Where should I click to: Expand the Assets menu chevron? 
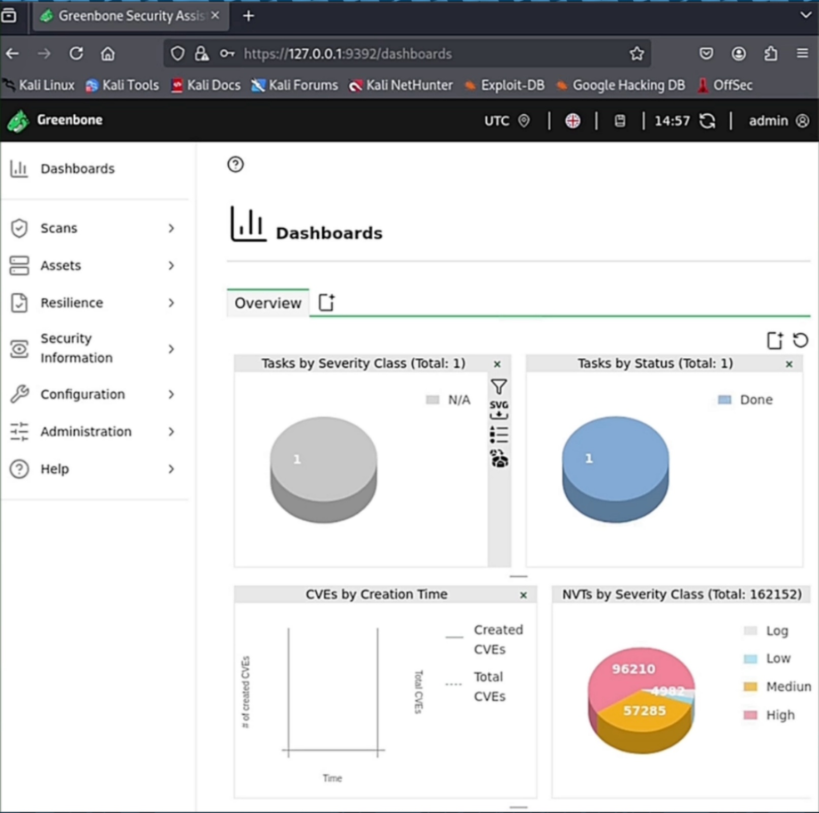pos(171,265)
